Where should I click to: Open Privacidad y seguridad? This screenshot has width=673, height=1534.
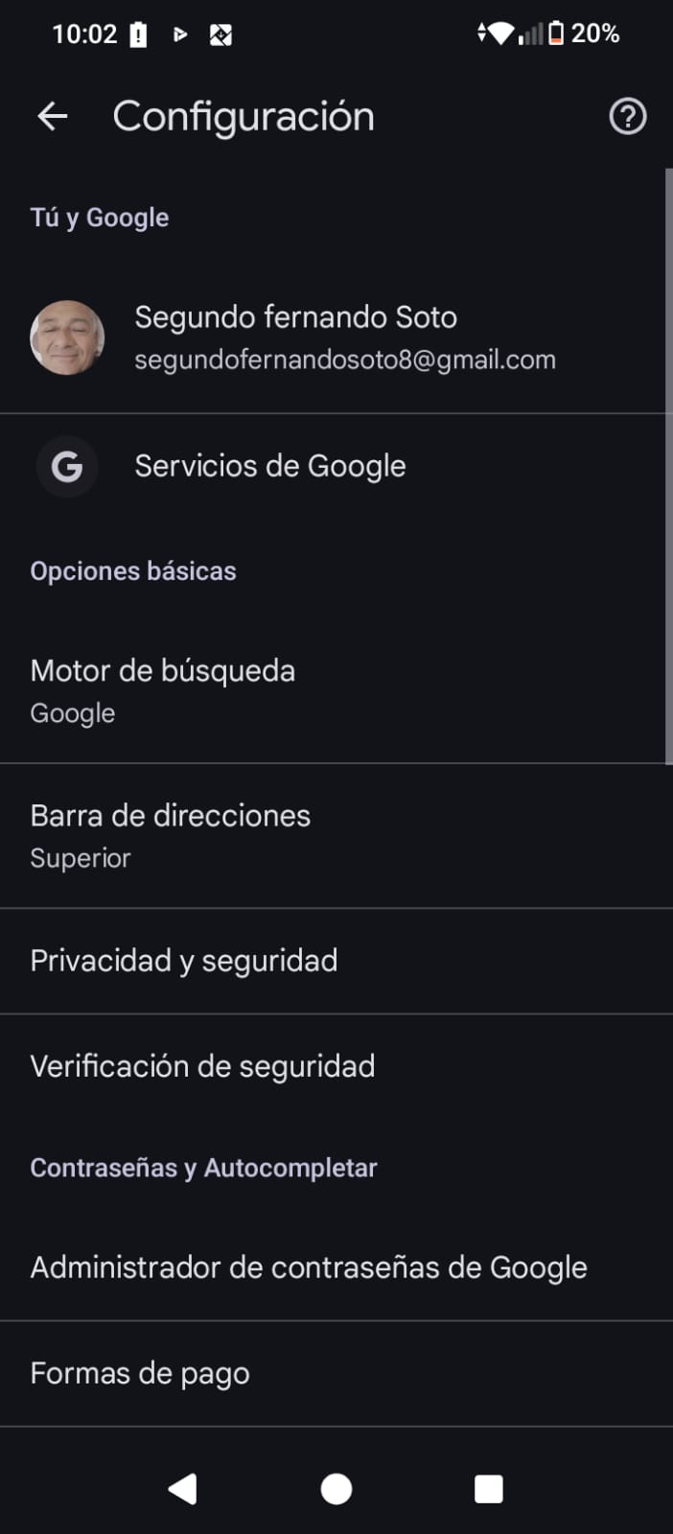(184, 961)
